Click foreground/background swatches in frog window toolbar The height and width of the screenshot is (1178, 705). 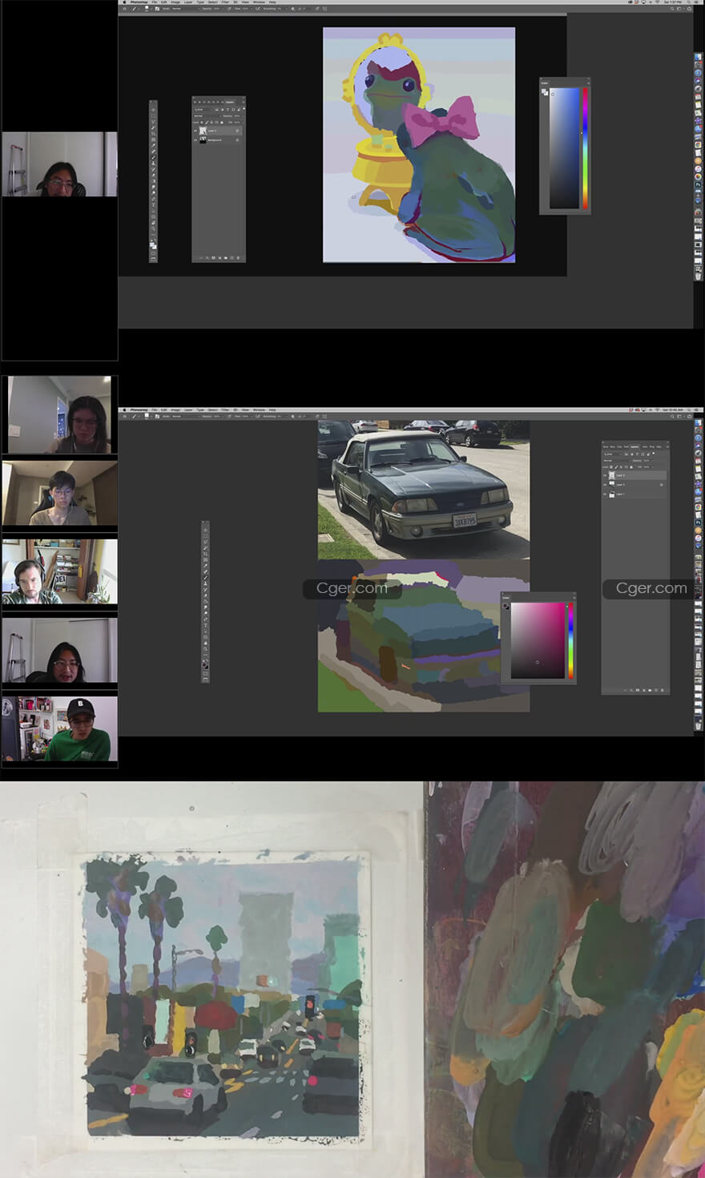(153, 245)
